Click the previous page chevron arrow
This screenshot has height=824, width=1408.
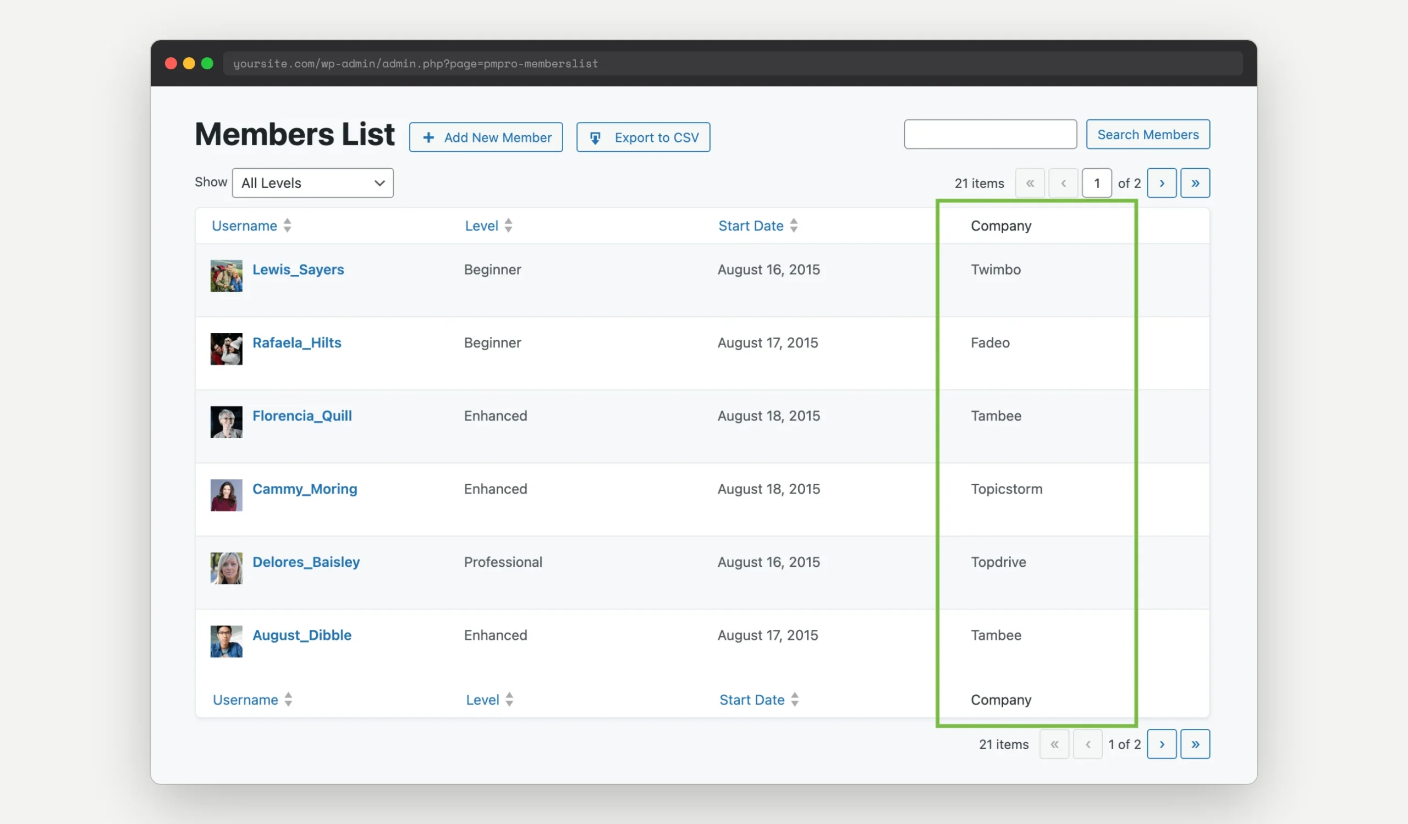pos(1063,183)
